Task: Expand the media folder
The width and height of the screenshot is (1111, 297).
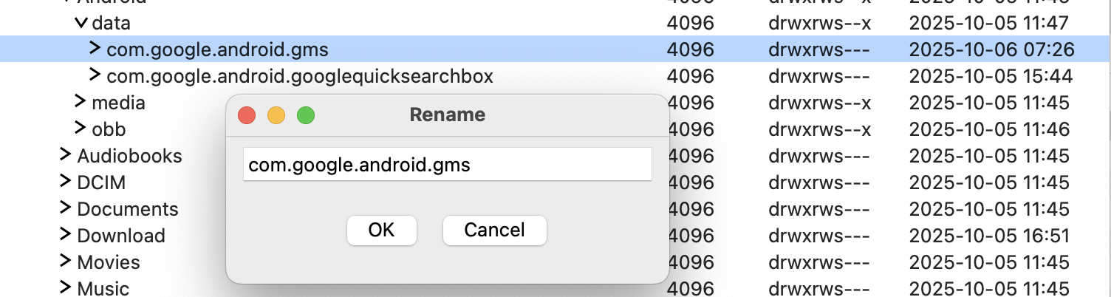Action: pos(81,103)
